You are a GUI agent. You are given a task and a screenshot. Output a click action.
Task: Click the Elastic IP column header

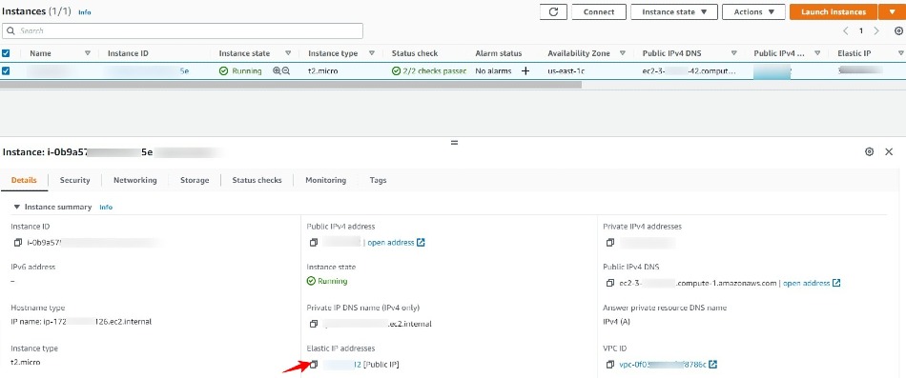[854, 53]
